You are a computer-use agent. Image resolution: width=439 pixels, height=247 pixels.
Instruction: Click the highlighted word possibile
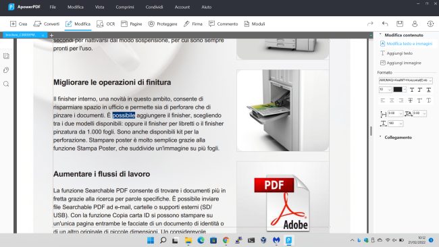pyautogui.click(x=124, y=115)
